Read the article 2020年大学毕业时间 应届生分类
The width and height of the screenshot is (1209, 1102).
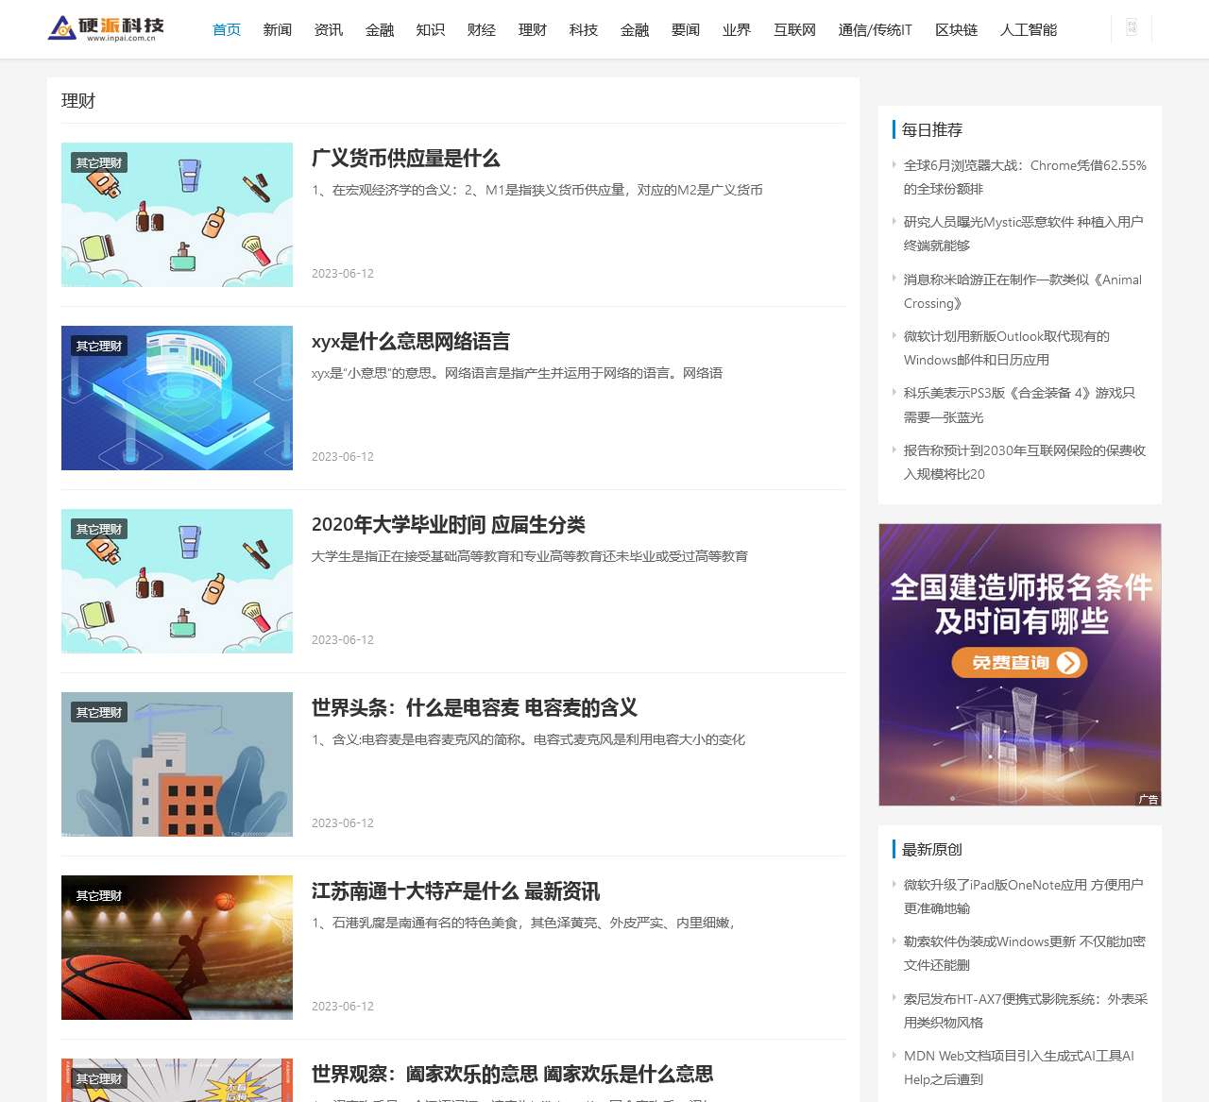pyautogui.click(x=449, y=525)
